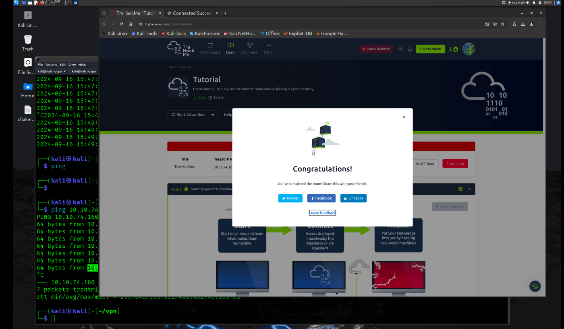The height and width of the screenshot is (329, 564).
Task: Click the lock/logout icon at the panel's far right
Action: (x=558, y=2)
